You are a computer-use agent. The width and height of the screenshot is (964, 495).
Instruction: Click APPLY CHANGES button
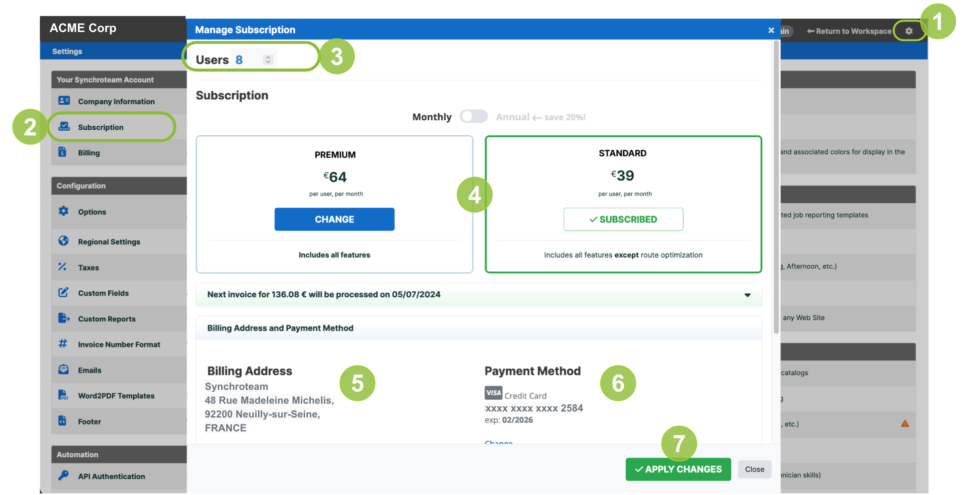pos(678,469)
